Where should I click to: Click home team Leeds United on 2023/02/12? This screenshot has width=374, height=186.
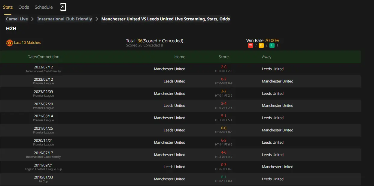click(174, 81)
